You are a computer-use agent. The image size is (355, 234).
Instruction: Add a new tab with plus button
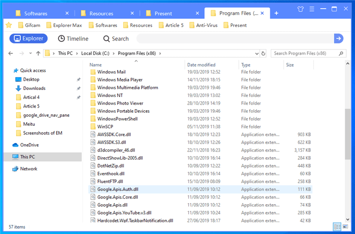(276, 13)
